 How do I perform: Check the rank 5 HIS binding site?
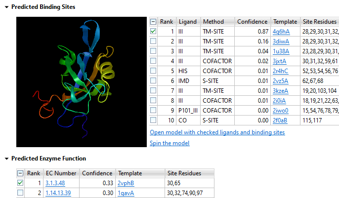tap(153, 71)
